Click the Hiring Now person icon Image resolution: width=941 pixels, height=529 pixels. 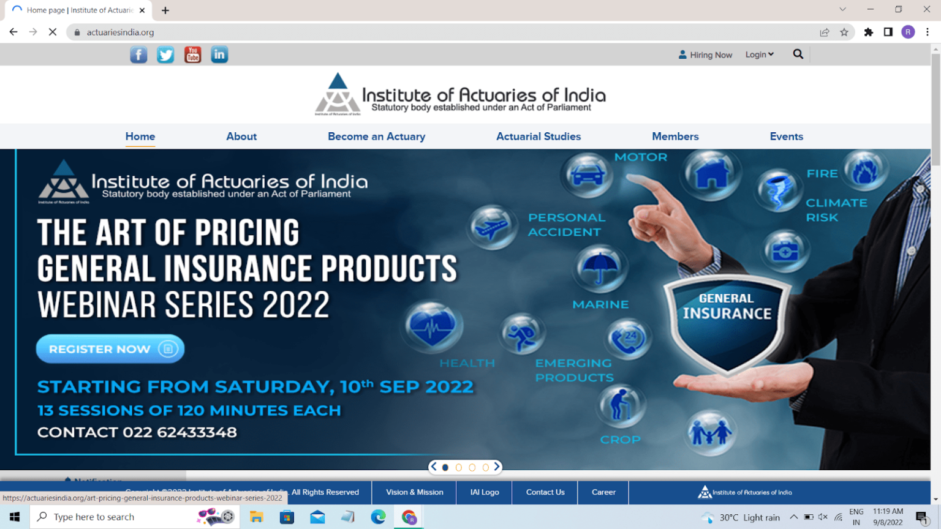pyautogui.click(x=682, y=54)
